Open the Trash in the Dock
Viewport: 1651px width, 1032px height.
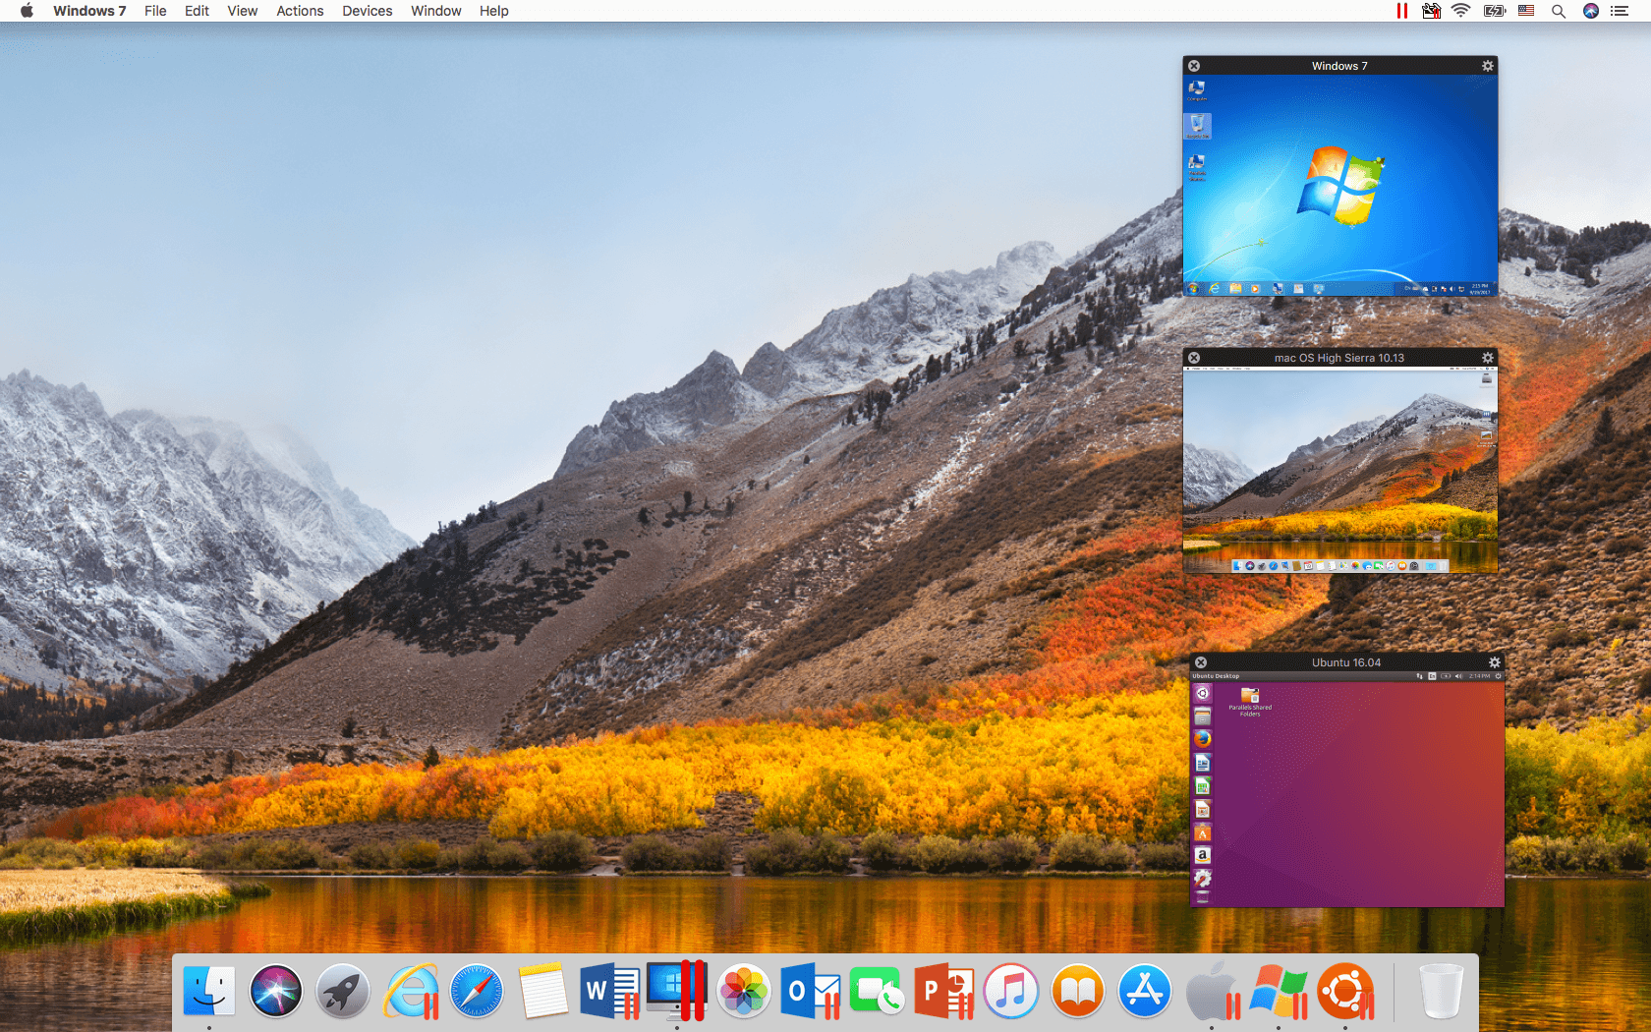1441,991
